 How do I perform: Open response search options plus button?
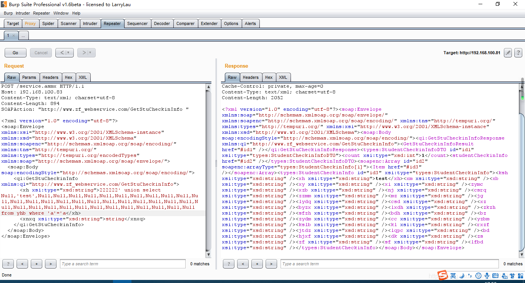pos(257,264)
